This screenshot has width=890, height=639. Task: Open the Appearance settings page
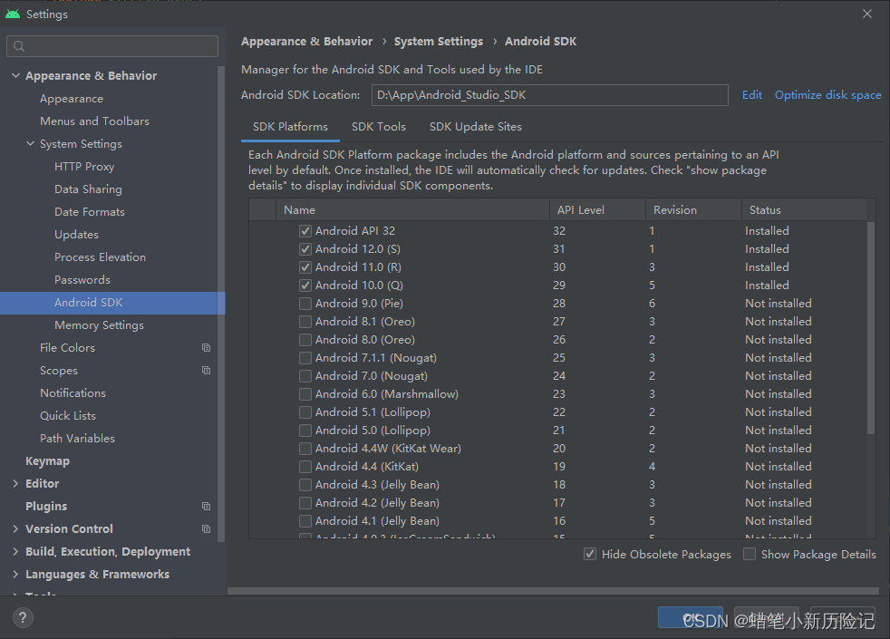coord(72,99)
